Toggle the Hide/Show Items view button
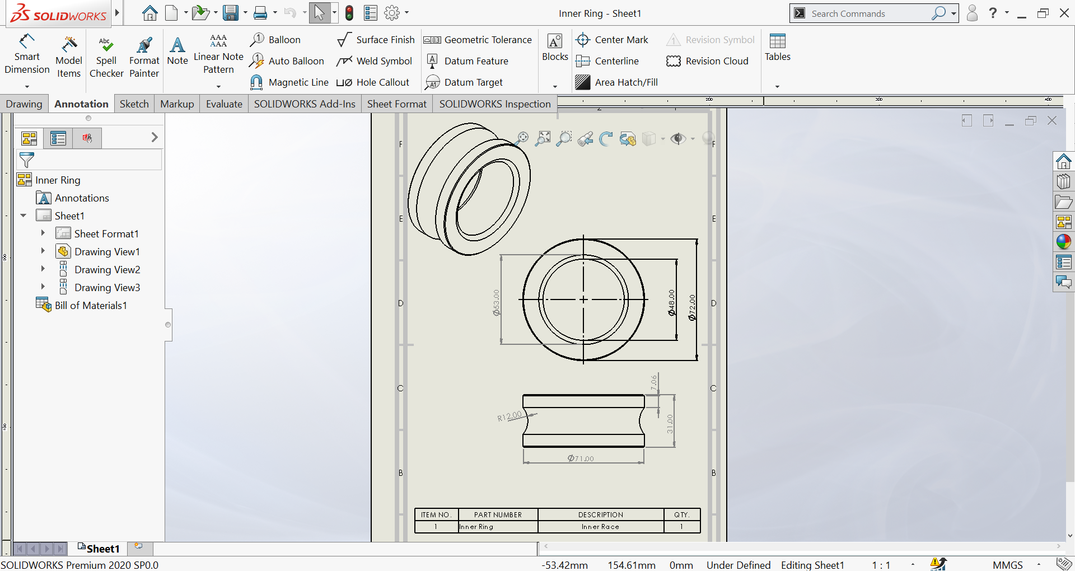Image resolution: width=1075 pixels, height=571 pixels. pyautogui.click(x=678, y=139)
